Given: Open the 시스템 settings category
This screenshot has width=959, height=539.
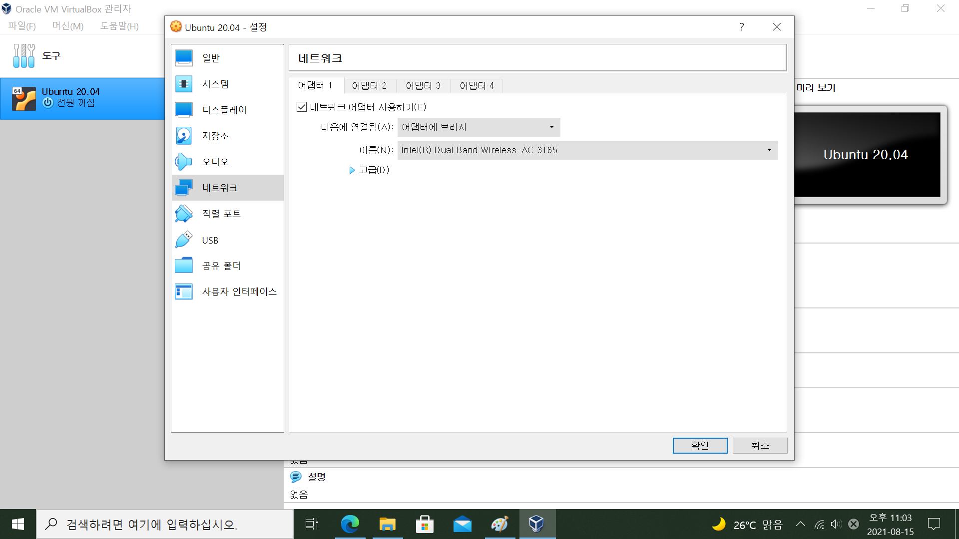Looking at the screenshot, I should pyautogui.click(x=227, y=84).
